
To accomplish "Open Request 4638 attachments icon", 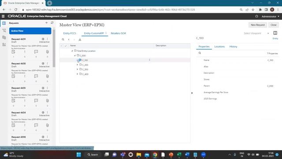I will pos(47,76).
